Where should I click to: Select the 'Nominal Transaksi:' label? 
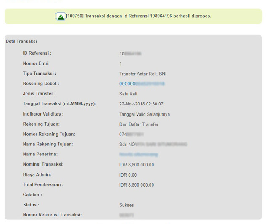(43, 164)
